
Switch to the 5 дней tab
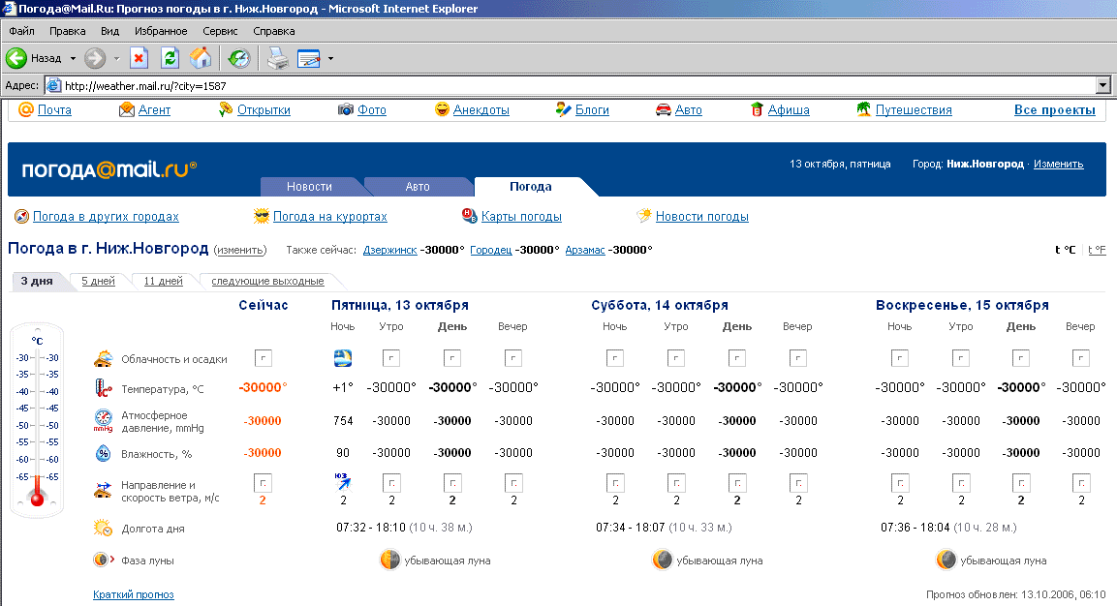(x=98, y=282)
